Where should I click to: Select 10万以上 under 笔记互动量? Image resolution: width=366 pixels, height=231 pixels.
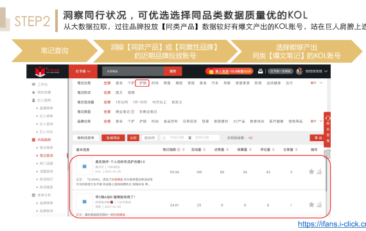[159, 102]
